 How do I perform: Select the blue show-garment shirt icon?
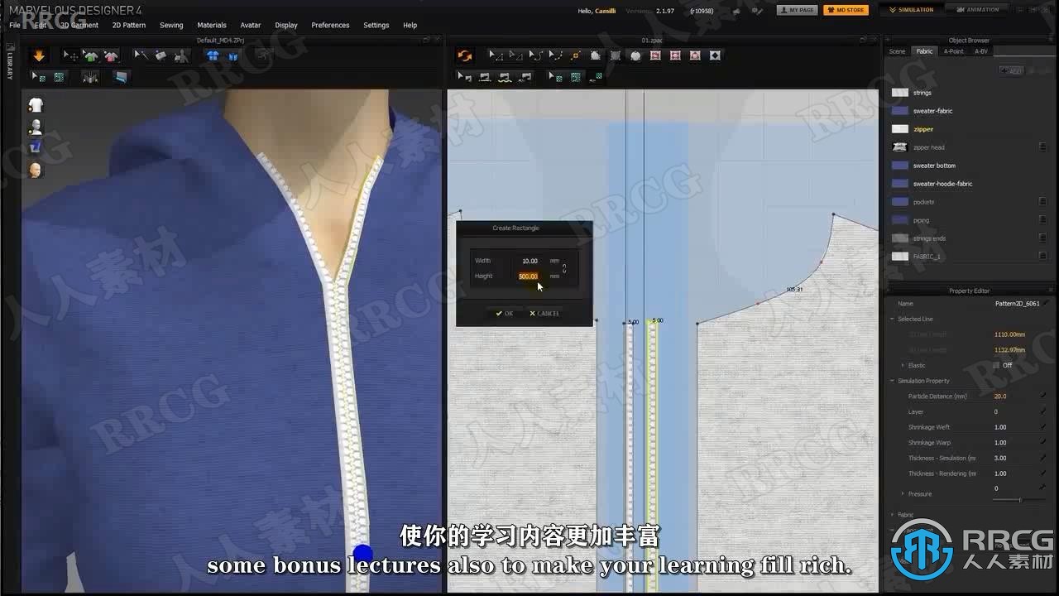pyautogui.click(x=213, y=55)
